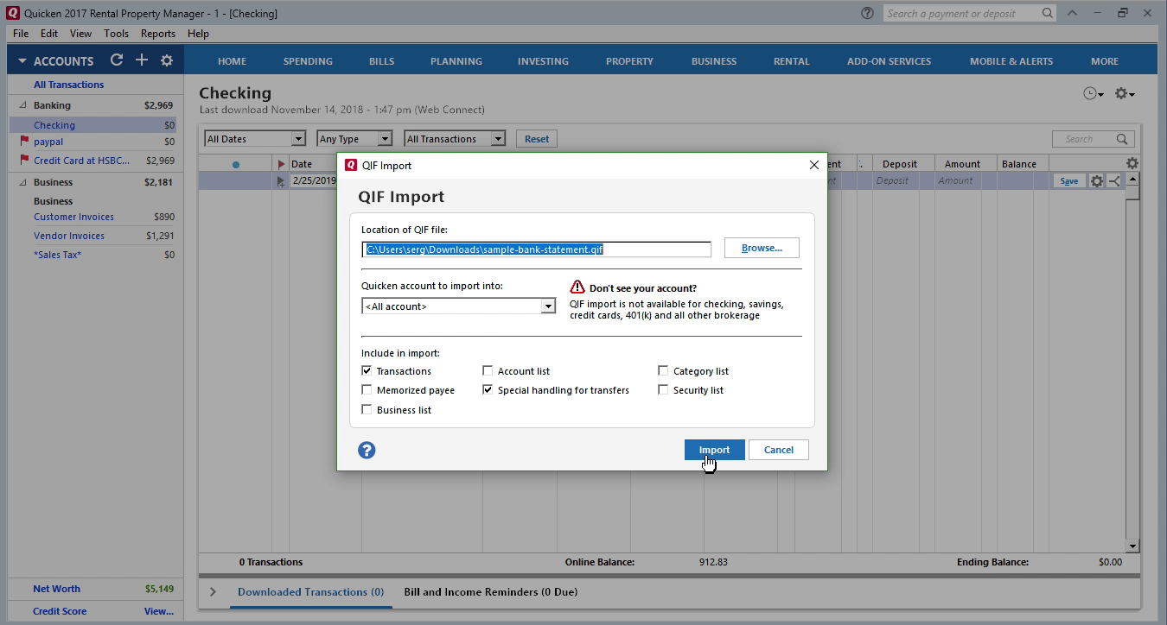Click the register Search magnifier icon
Image resolution: width=1167 pixels, height=625 pixels.
(1122, 139)
